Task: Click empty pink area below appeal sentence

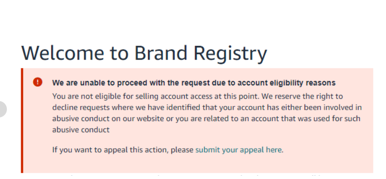Action: (x=197, y=164)
